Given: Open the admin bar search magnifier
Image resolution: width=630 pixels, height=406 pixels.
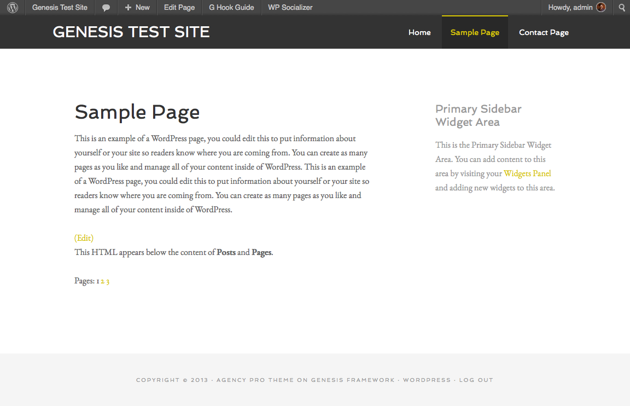Looking at the screenshot, I should 622,8.
